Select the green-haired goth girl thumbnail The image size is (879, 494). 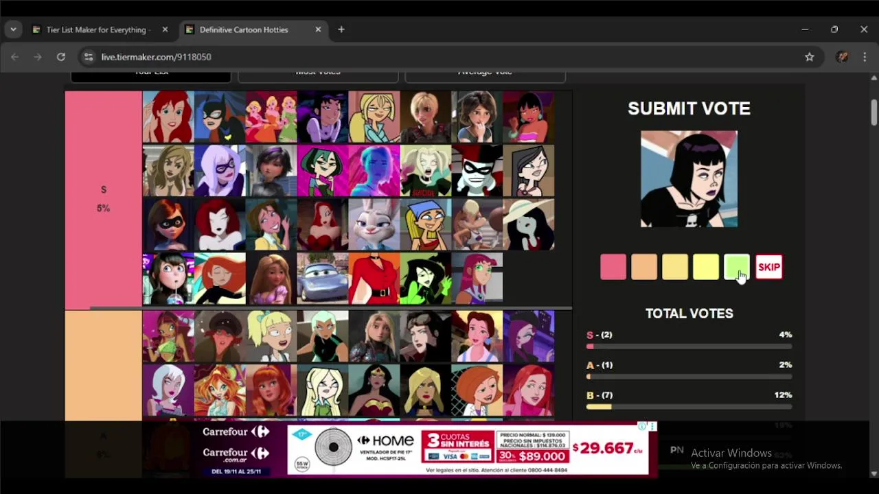pos(323,170)
